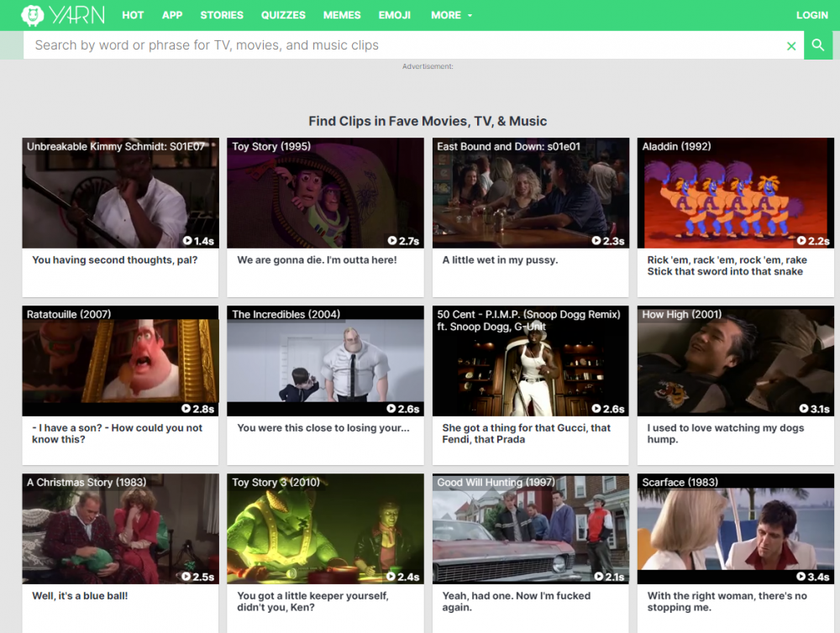Go to the STORIES section

(x=222, y=15)
